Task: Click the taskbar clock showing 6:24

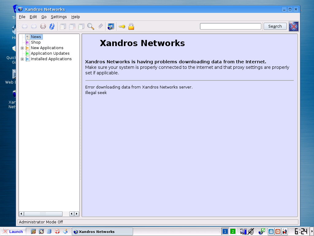Action: pos(301,232)
